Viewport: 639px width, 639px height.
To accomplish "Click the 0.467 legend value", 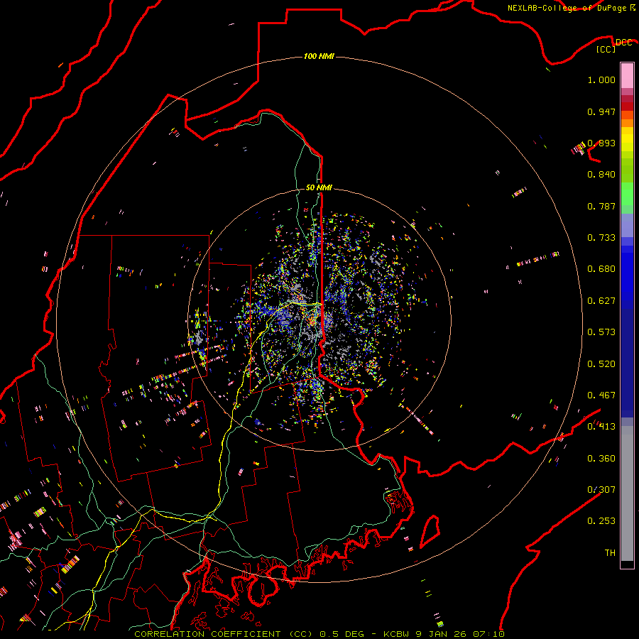I will pos(601,395).
